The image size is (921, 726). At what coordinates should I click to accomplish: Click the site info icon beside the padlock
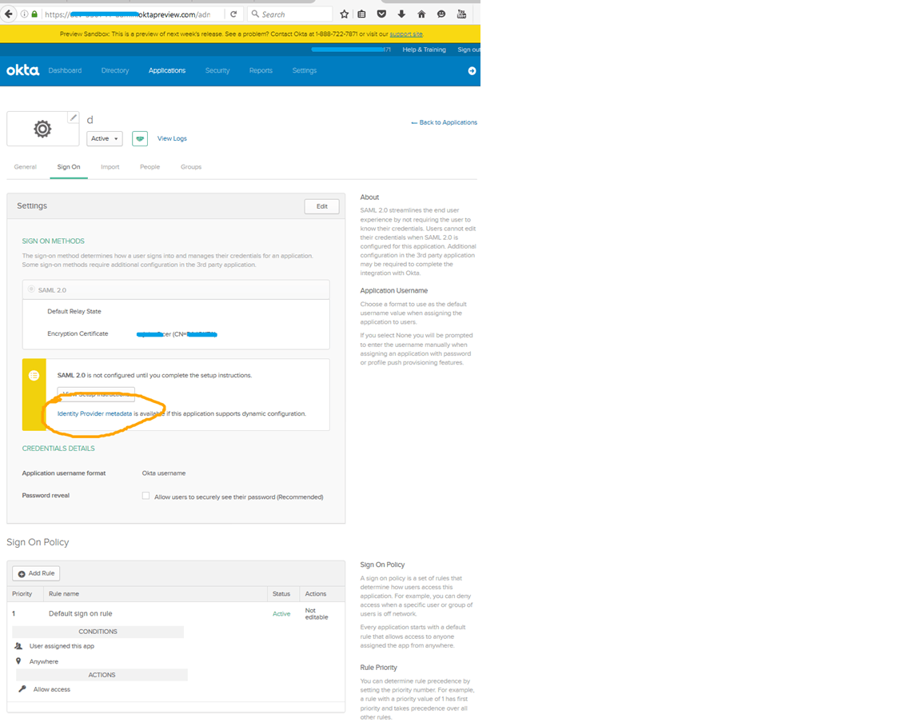[25, 14]
